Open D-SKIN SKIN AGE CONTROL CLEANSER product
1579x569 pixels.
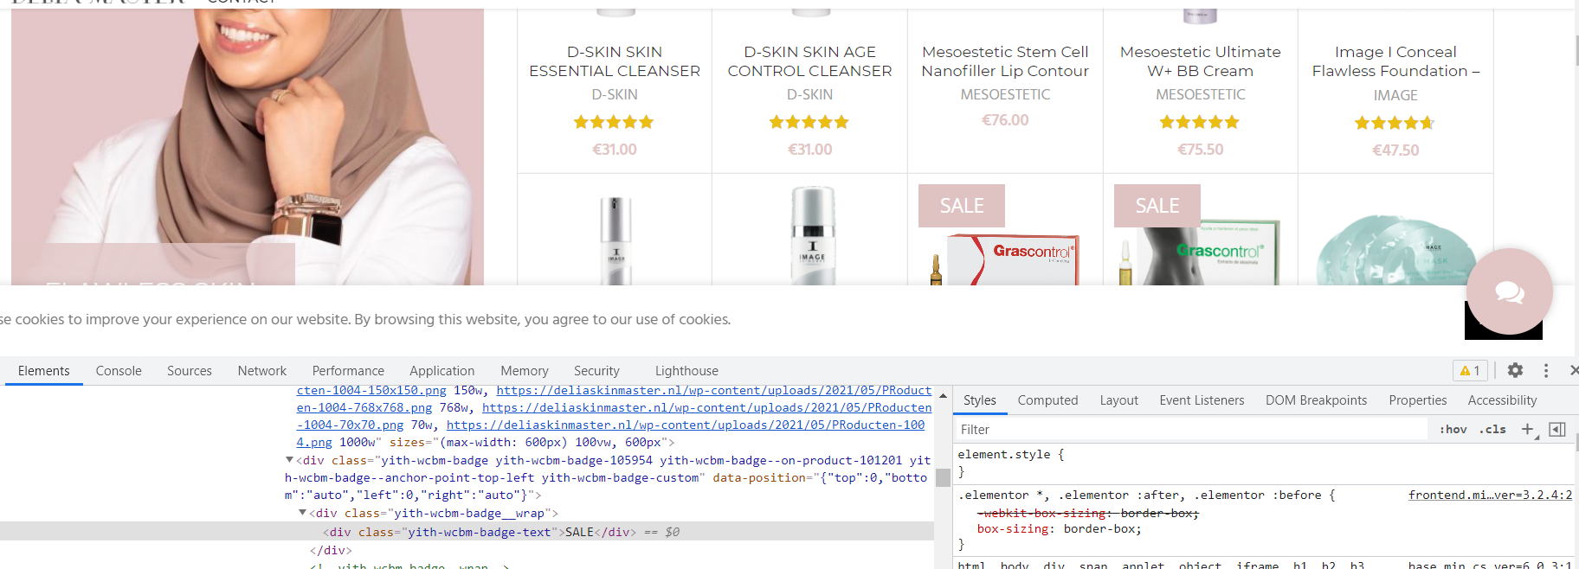coord(809,61)
